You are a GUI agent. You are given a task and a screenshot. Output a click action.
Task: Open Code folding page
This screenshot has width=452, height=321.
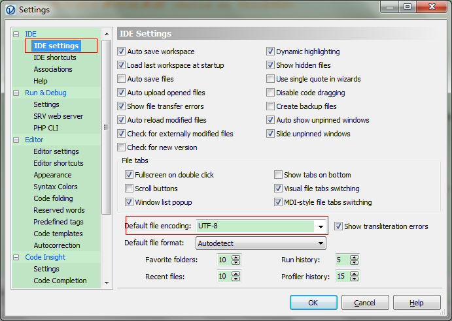pos(54,198)
